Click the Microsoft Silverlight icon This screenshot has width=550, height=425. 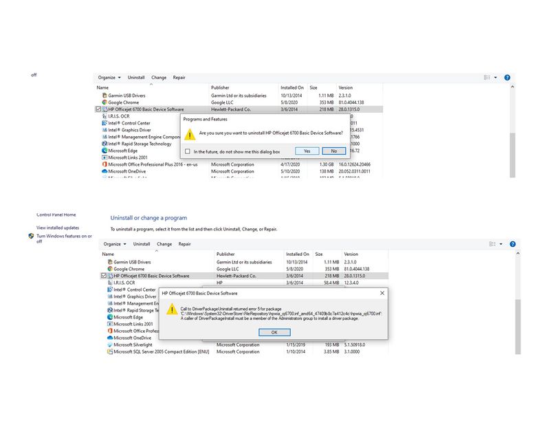(110, 345)
